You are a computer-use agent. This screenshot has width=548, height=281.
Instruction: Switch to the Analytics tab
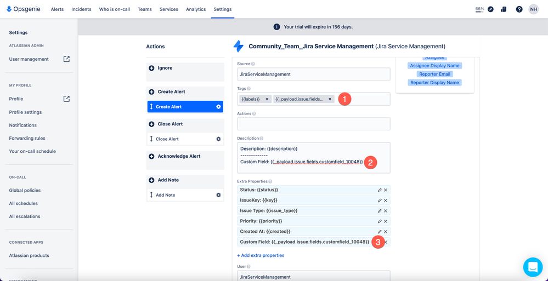tap(196, 9)
